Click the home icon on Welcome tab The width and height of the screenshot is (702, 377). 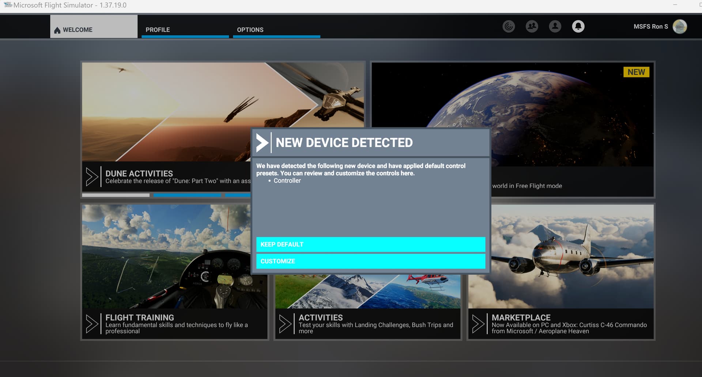57,30
